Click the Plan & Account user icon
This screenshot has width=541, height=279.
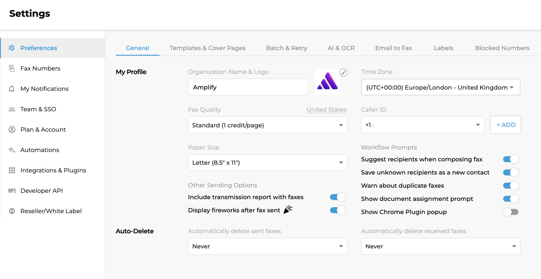(x=12, y=129)
